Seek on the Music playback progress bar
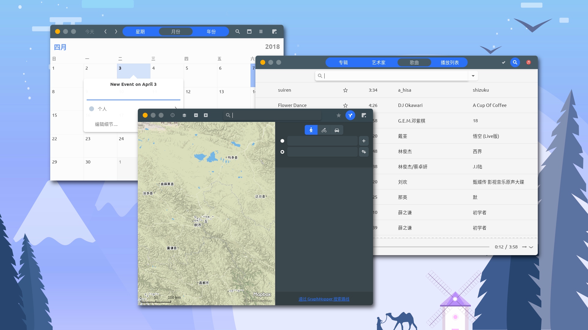This screenshot has height=330, width=588. click(431, 247)
